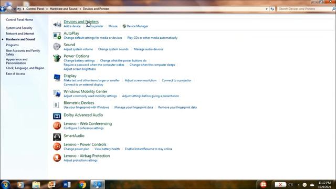Open Windows Media Player from taskbar
Viewport: 336px width, 189px height.
(20, 185)
